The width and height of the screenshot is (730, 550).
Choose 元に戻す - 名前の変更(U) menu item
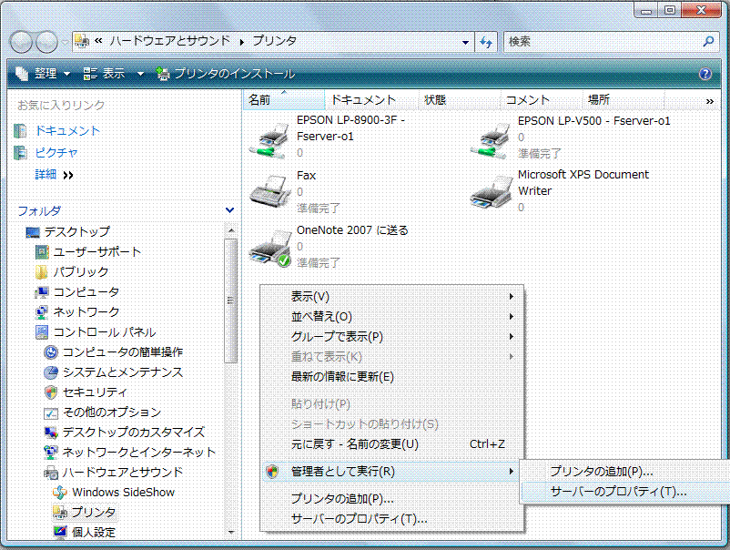(391, 444)
